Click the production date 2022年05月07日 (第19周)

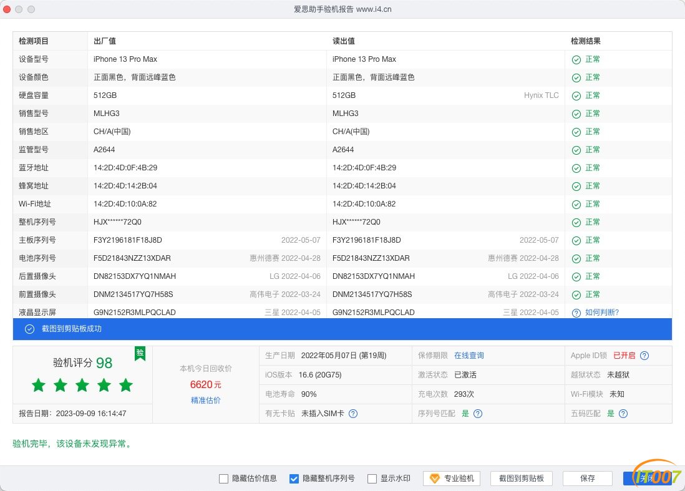click(344, 356)
